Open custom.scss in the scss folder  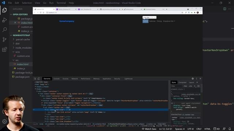coord(23,56)
